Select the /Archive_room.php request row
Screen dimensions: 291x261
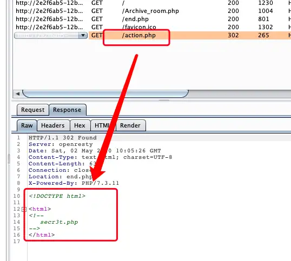[152, 11]
